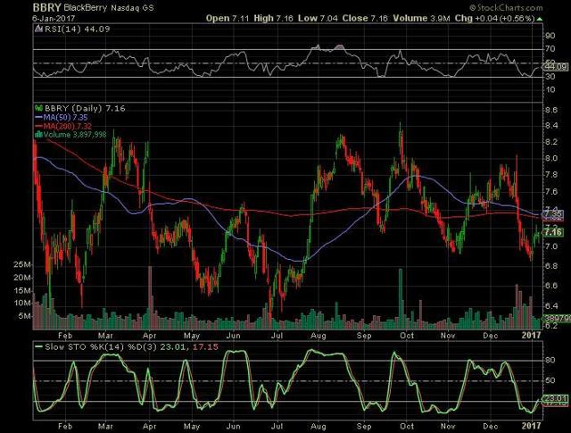This screenshot has height=433, width=571.
Task: Click the Open 7.11 value
Action: [228, 18]
